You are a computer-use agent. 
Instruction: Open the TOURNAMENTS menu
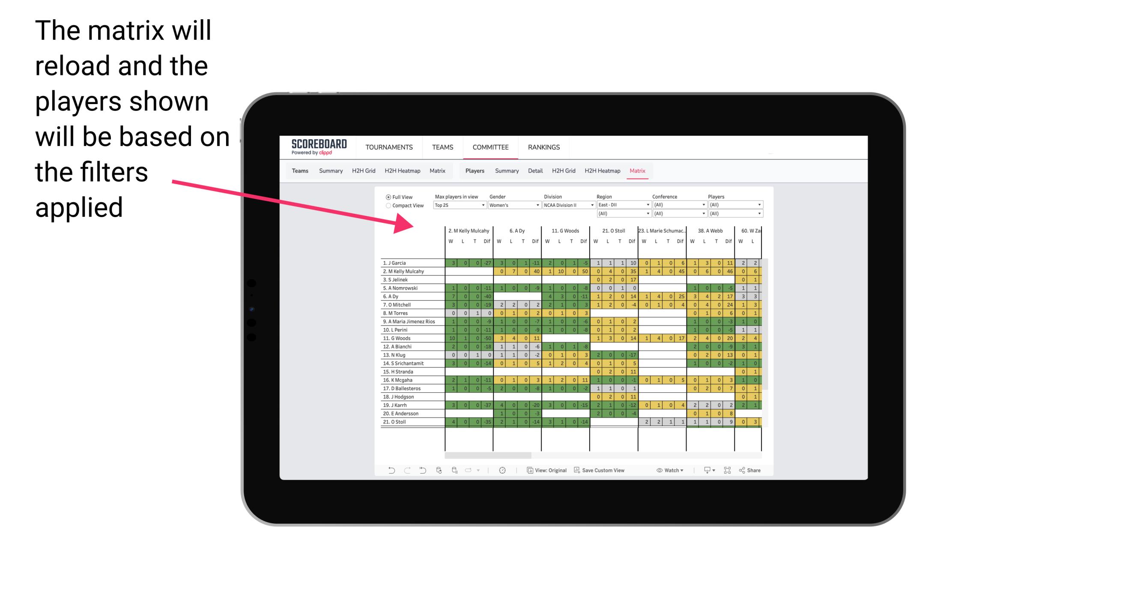pos(387,147)
